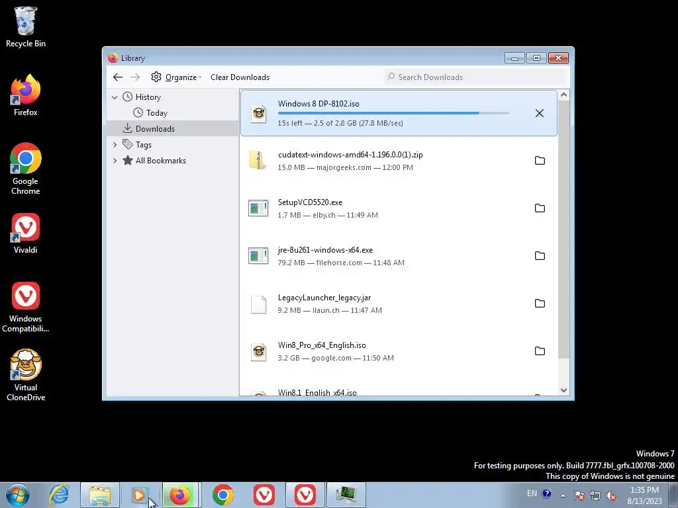
Task: Show SetupVCD5520.exe in its folder
Action: 540,208
